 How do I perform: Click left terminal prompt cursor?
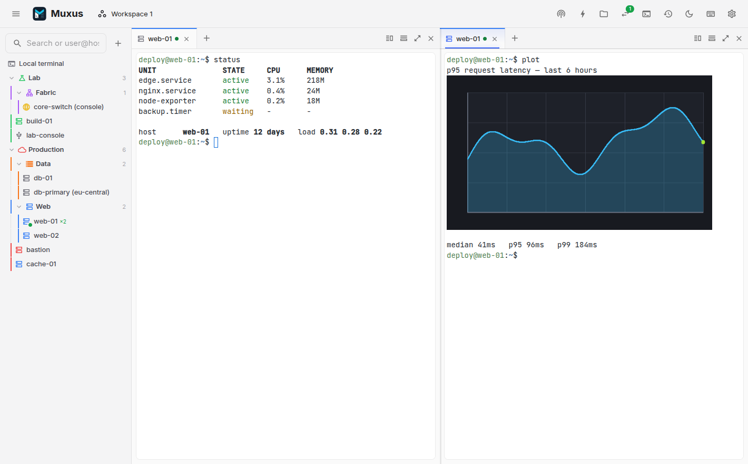tap(216, 142)
